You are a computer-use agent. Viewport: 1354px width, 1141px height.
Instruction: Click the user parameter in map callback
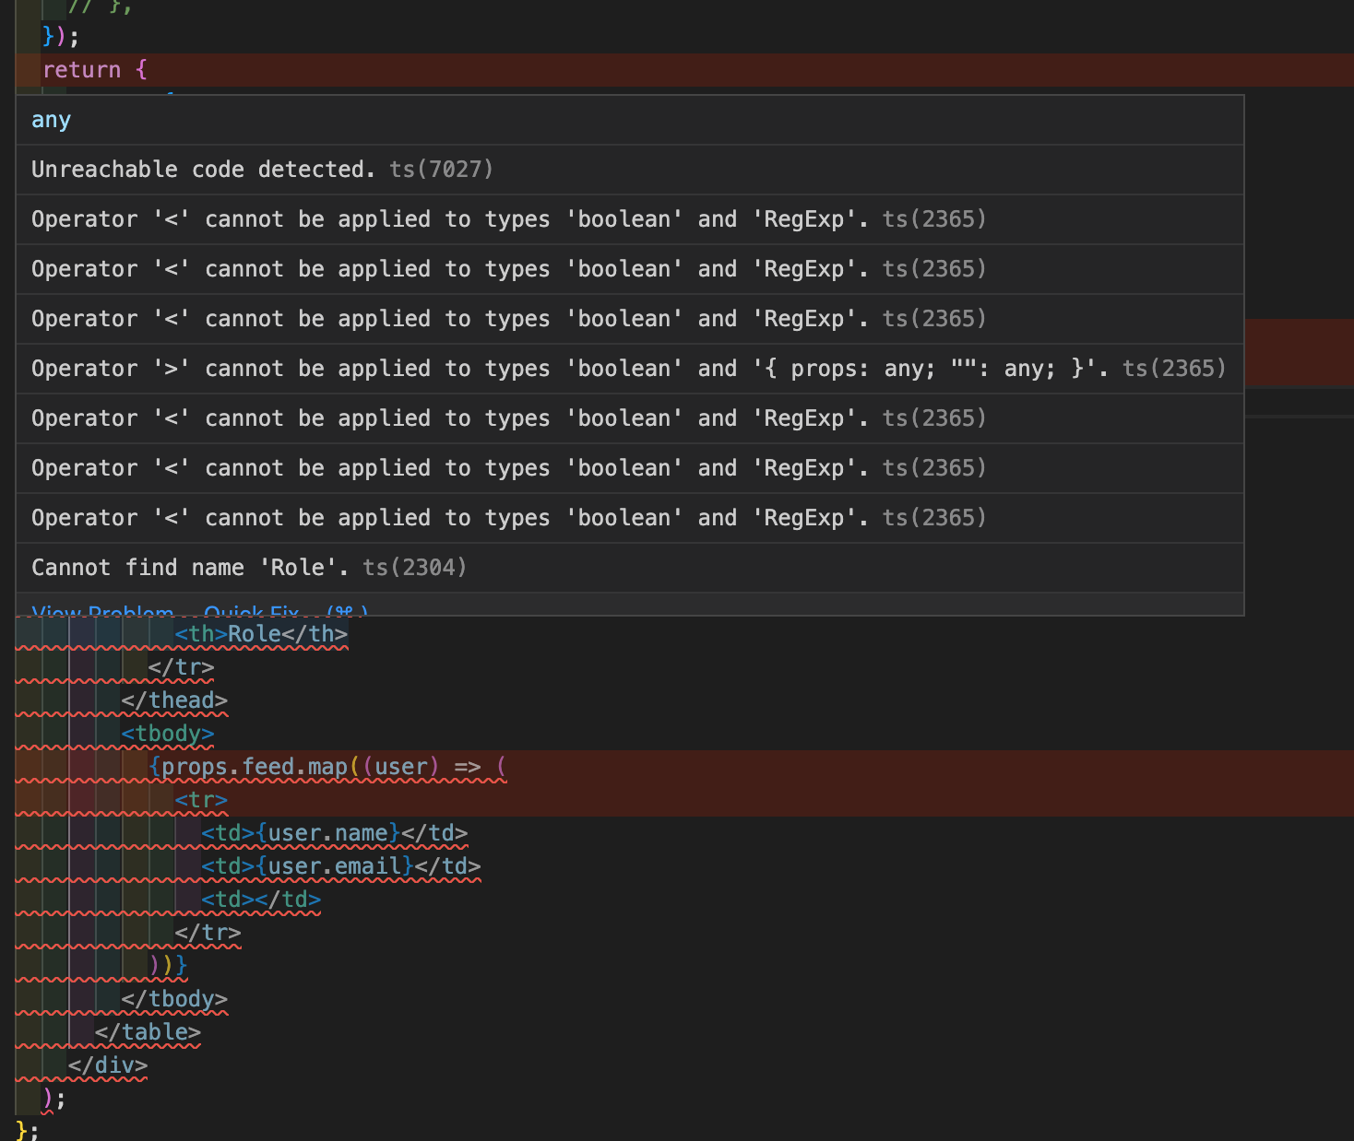401,767
